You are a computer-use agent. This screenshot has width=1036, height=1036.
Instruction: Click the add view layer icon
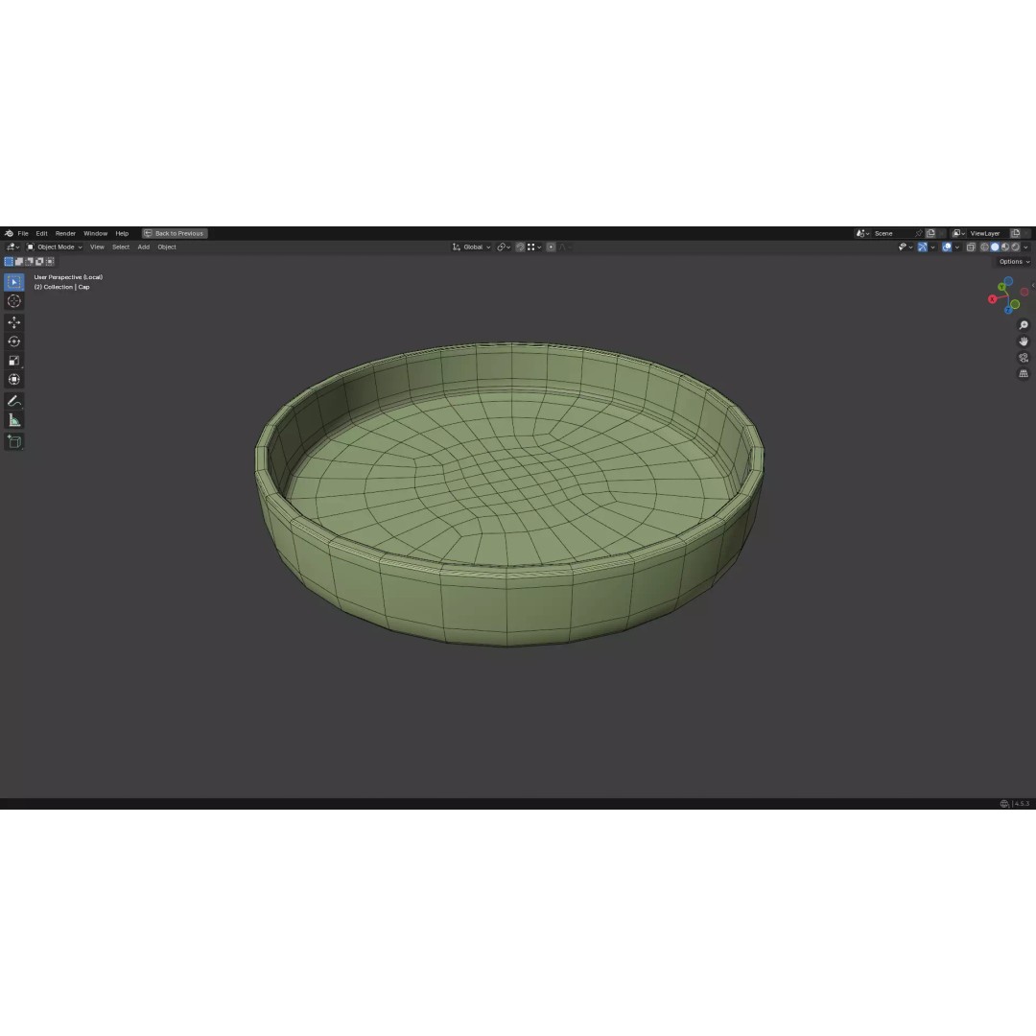(x=1016, y=233)
